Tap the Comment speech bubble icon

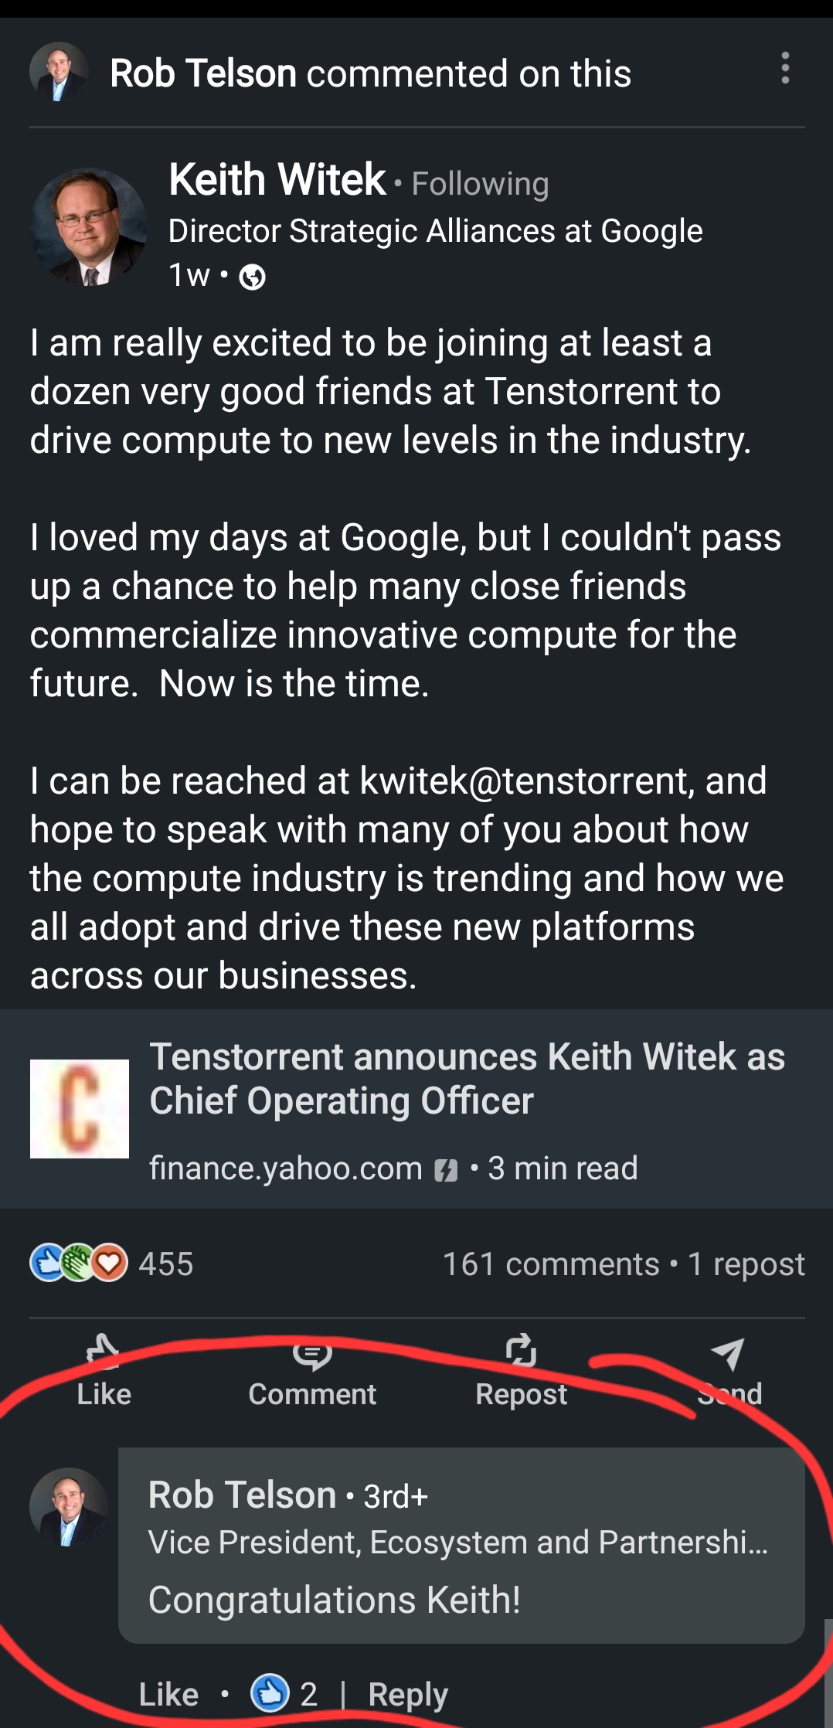(312, 1354)
